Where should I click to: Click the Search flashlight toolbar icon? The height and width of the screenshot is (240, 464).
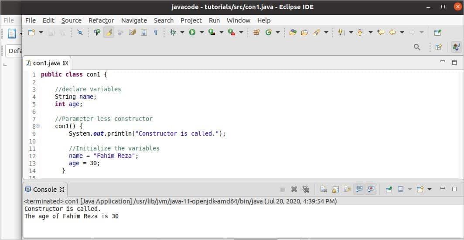(317, 33)
